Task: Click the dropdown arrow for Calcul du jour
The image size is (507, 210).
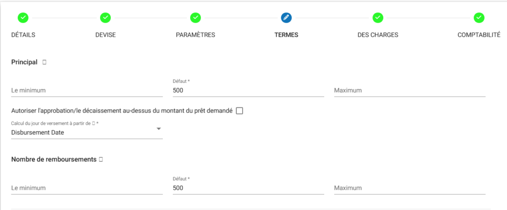Action: point(158,129)
